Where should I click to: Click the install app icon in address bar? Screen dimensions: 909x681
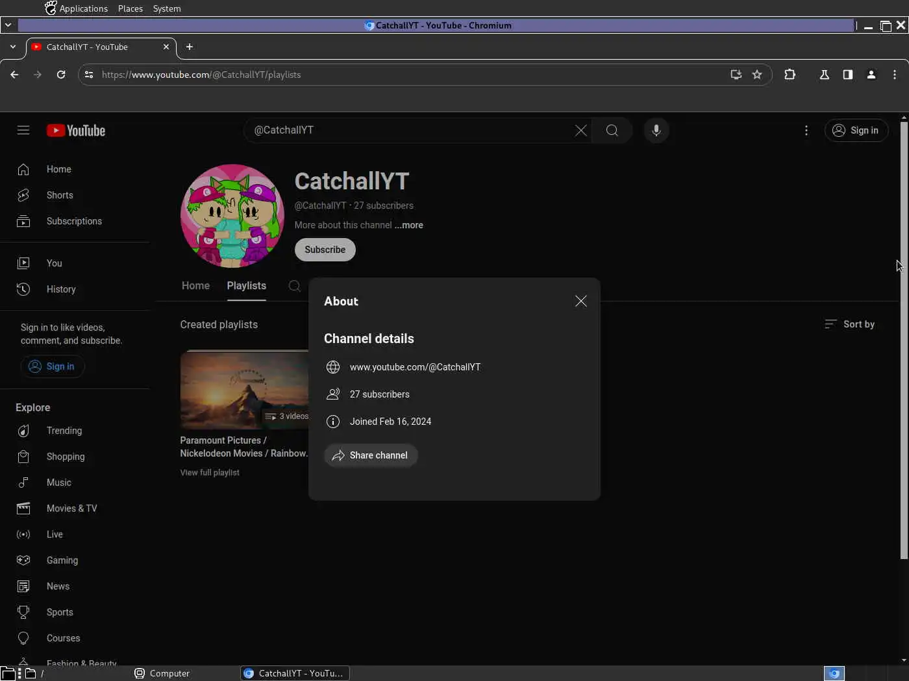pos(736,75)
